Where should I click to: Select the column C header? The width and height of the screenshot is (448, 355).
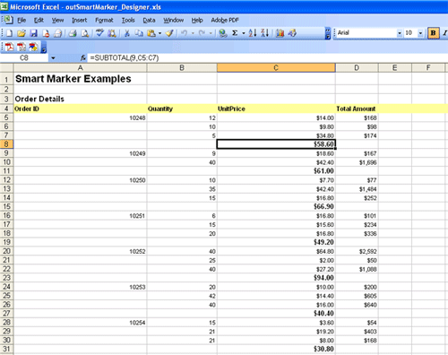tap(276, 68)
